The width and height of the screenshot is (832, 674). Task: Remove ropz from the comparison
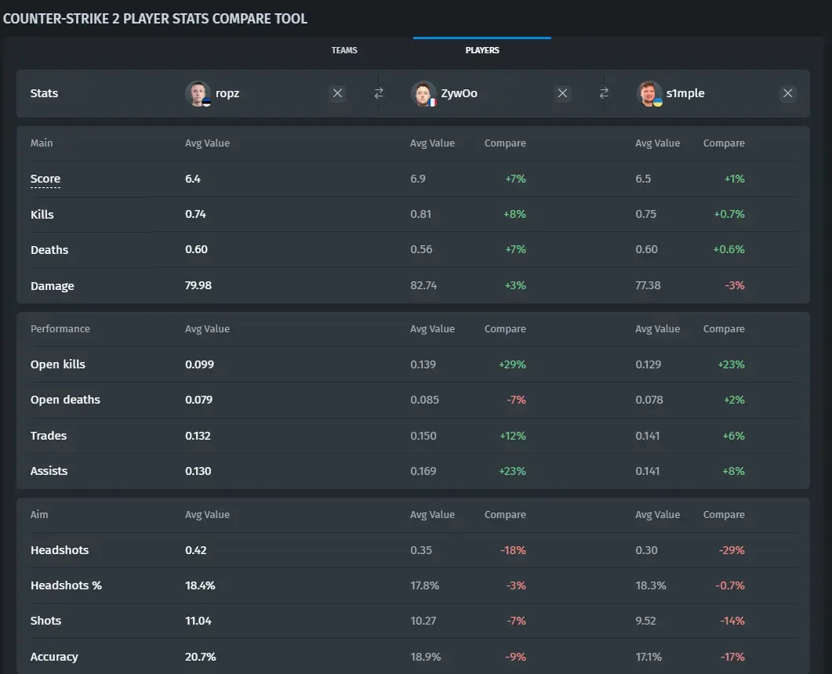click(337, 93)
